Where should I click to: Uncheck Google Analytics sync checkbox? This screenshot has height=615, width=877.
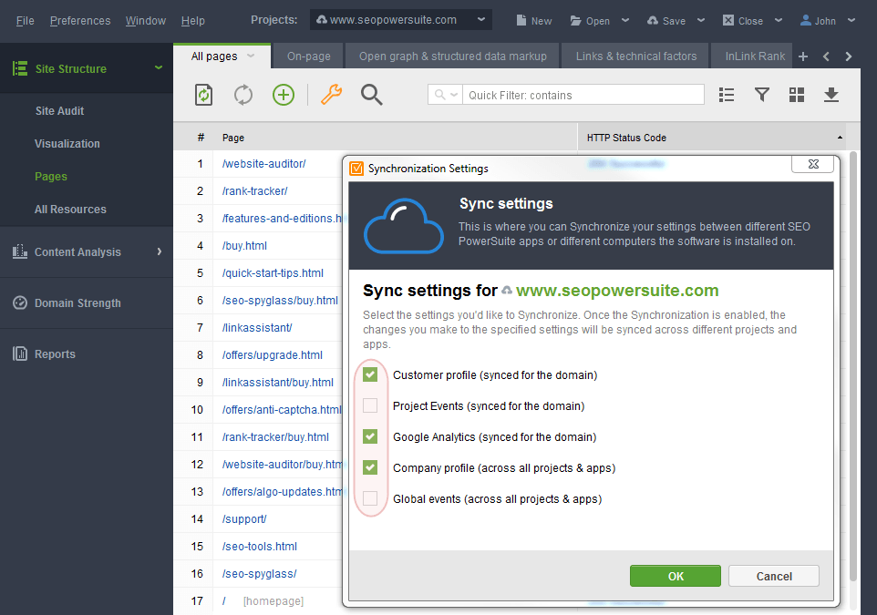(x=370, y=436)
